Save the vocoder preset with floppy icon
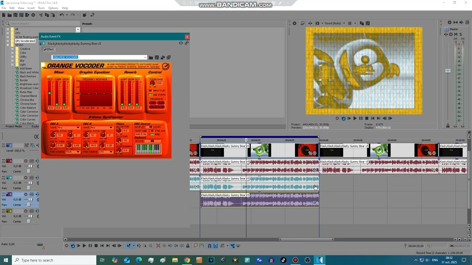This screenshot has width=472, height=265. (157, 57)
